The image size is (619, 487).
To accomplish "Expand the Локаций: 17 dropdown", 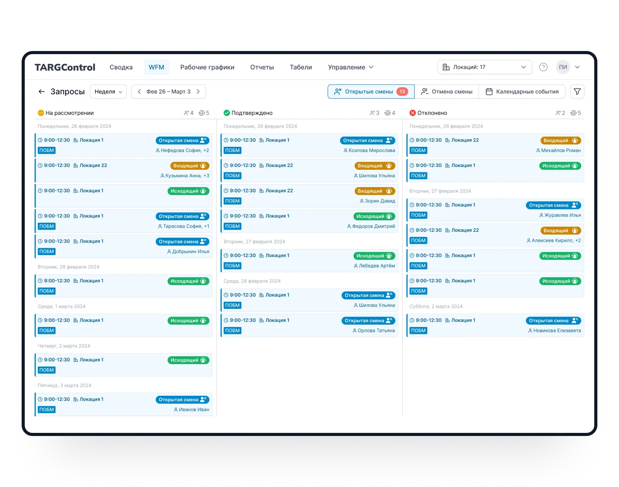I will tap(485, 67).
